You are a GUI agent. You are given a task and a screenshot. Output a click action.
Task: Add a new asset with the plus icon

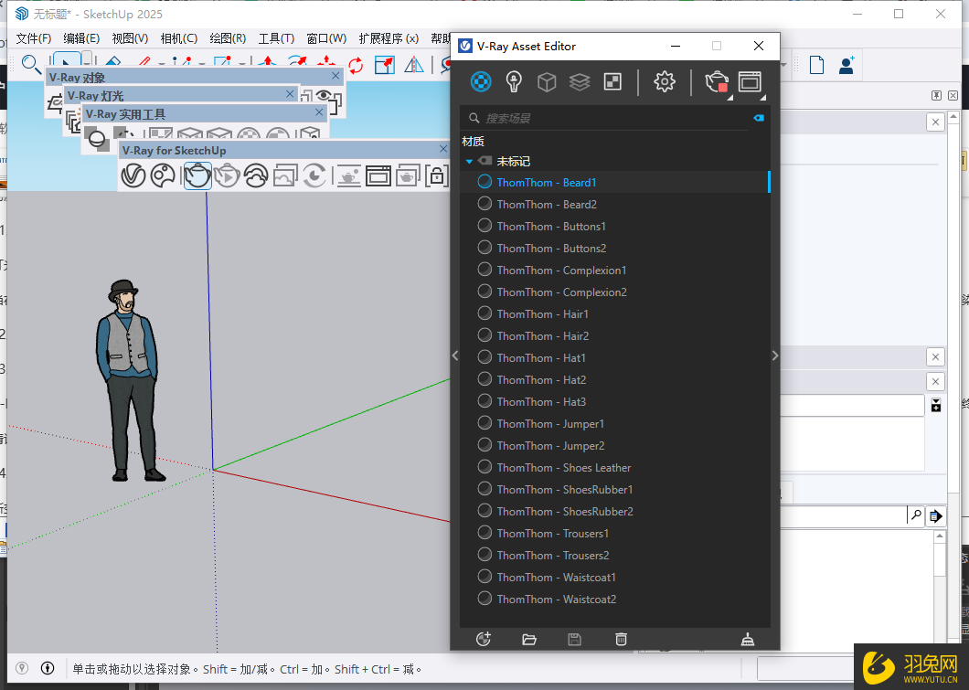[484, 640]
